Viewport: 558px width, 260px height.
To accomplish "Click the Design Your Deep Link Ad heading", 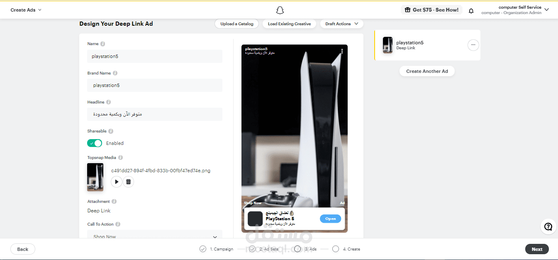I will point(116,24).
